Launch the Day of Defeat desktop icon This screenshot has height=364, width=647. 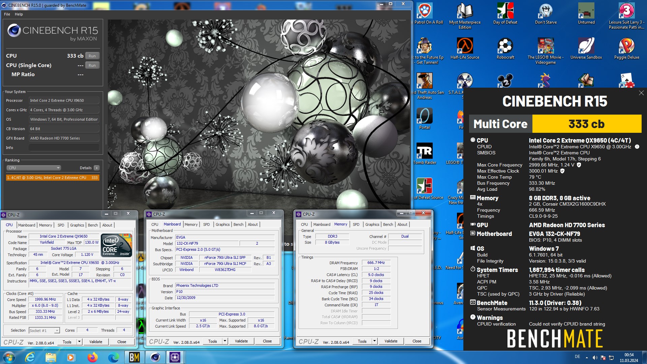(x=505, y=13)
